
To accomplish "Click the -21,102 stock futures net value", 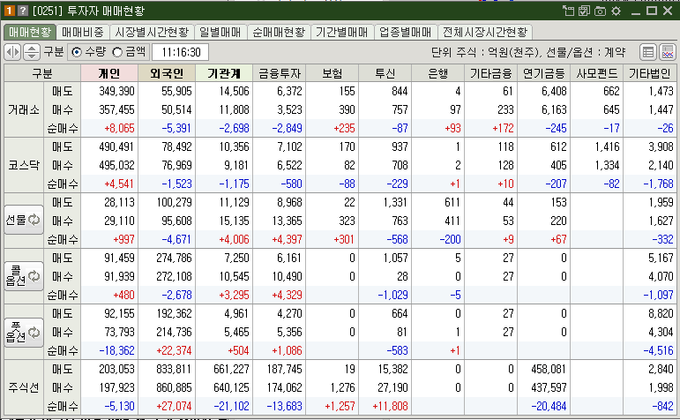I will pyautogui.click(x=231, y=406).
